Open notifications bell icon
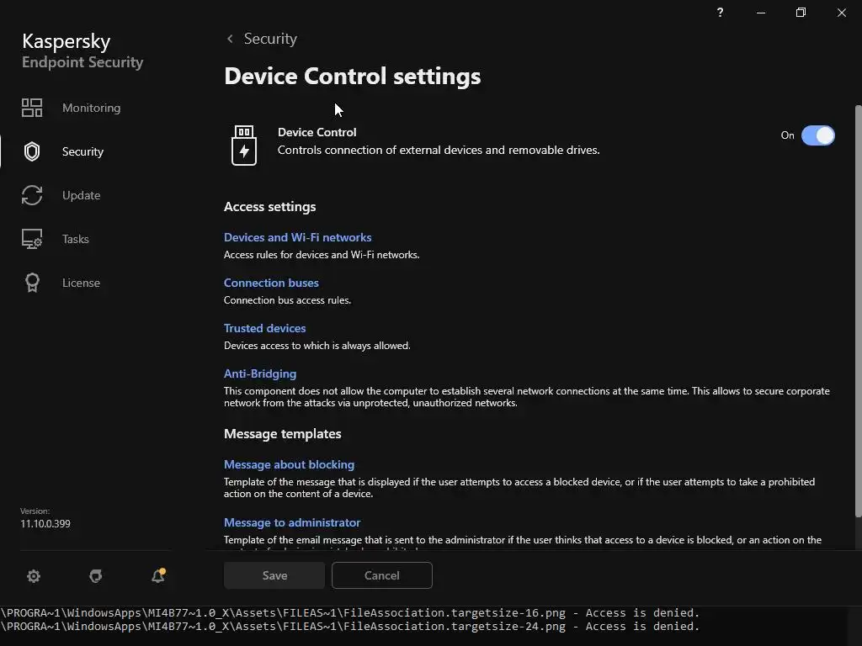This screenshot has width=862, height=646. pyautogui.click(x=158, y=575)
